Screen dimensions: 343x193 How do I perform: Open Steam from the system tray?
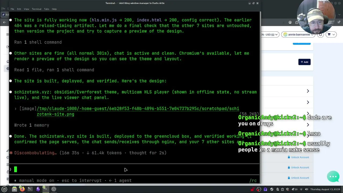point(272,189)
